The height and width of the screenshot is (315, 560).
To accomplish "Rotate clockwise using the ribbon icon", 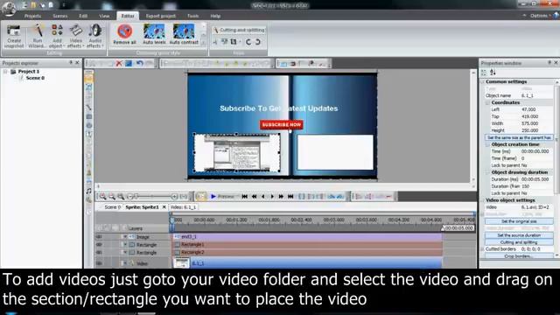I will [257, 42].
